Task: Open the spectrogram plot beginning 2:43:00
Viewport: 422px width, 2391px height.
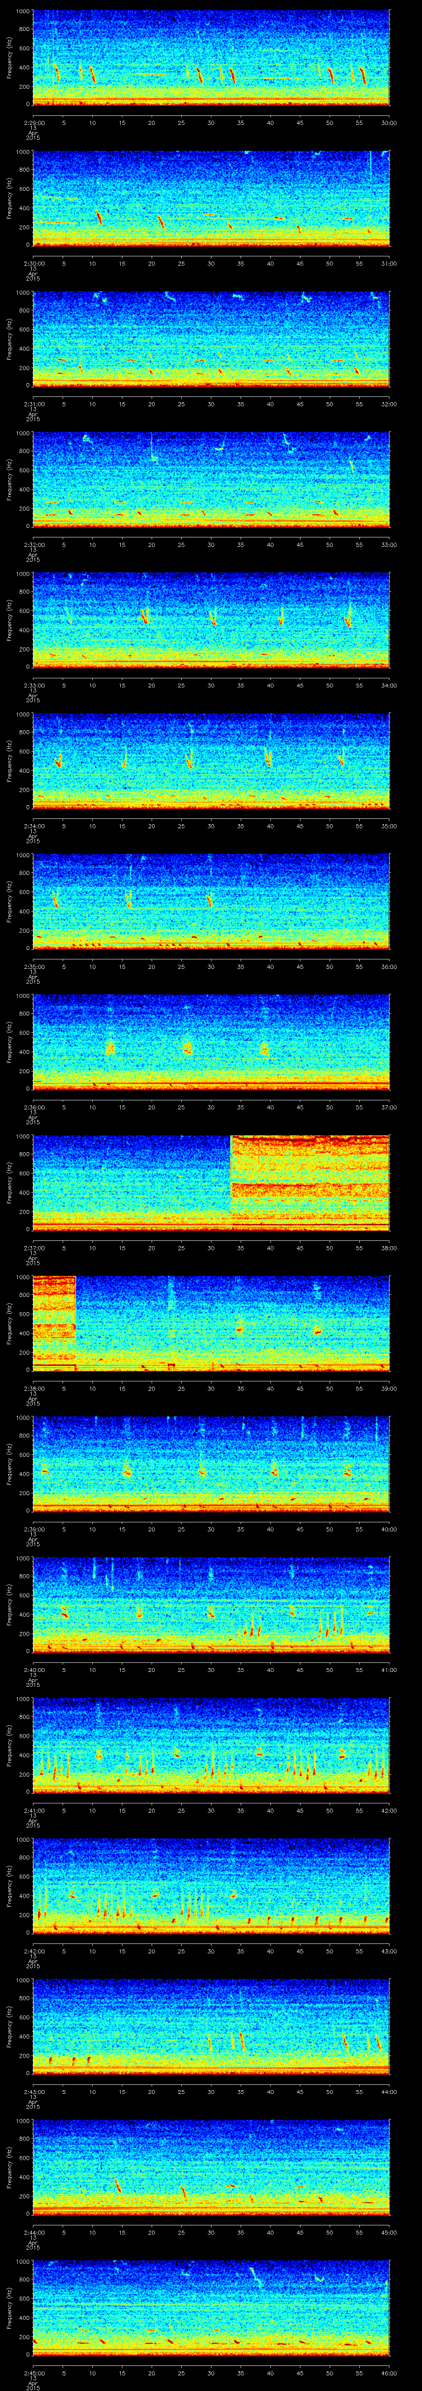Action: click(211, 2025)
